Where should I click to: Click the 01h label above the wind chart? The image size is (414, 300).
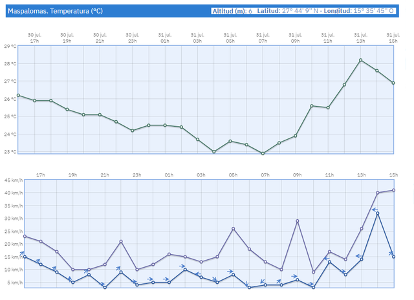point(169,175)
